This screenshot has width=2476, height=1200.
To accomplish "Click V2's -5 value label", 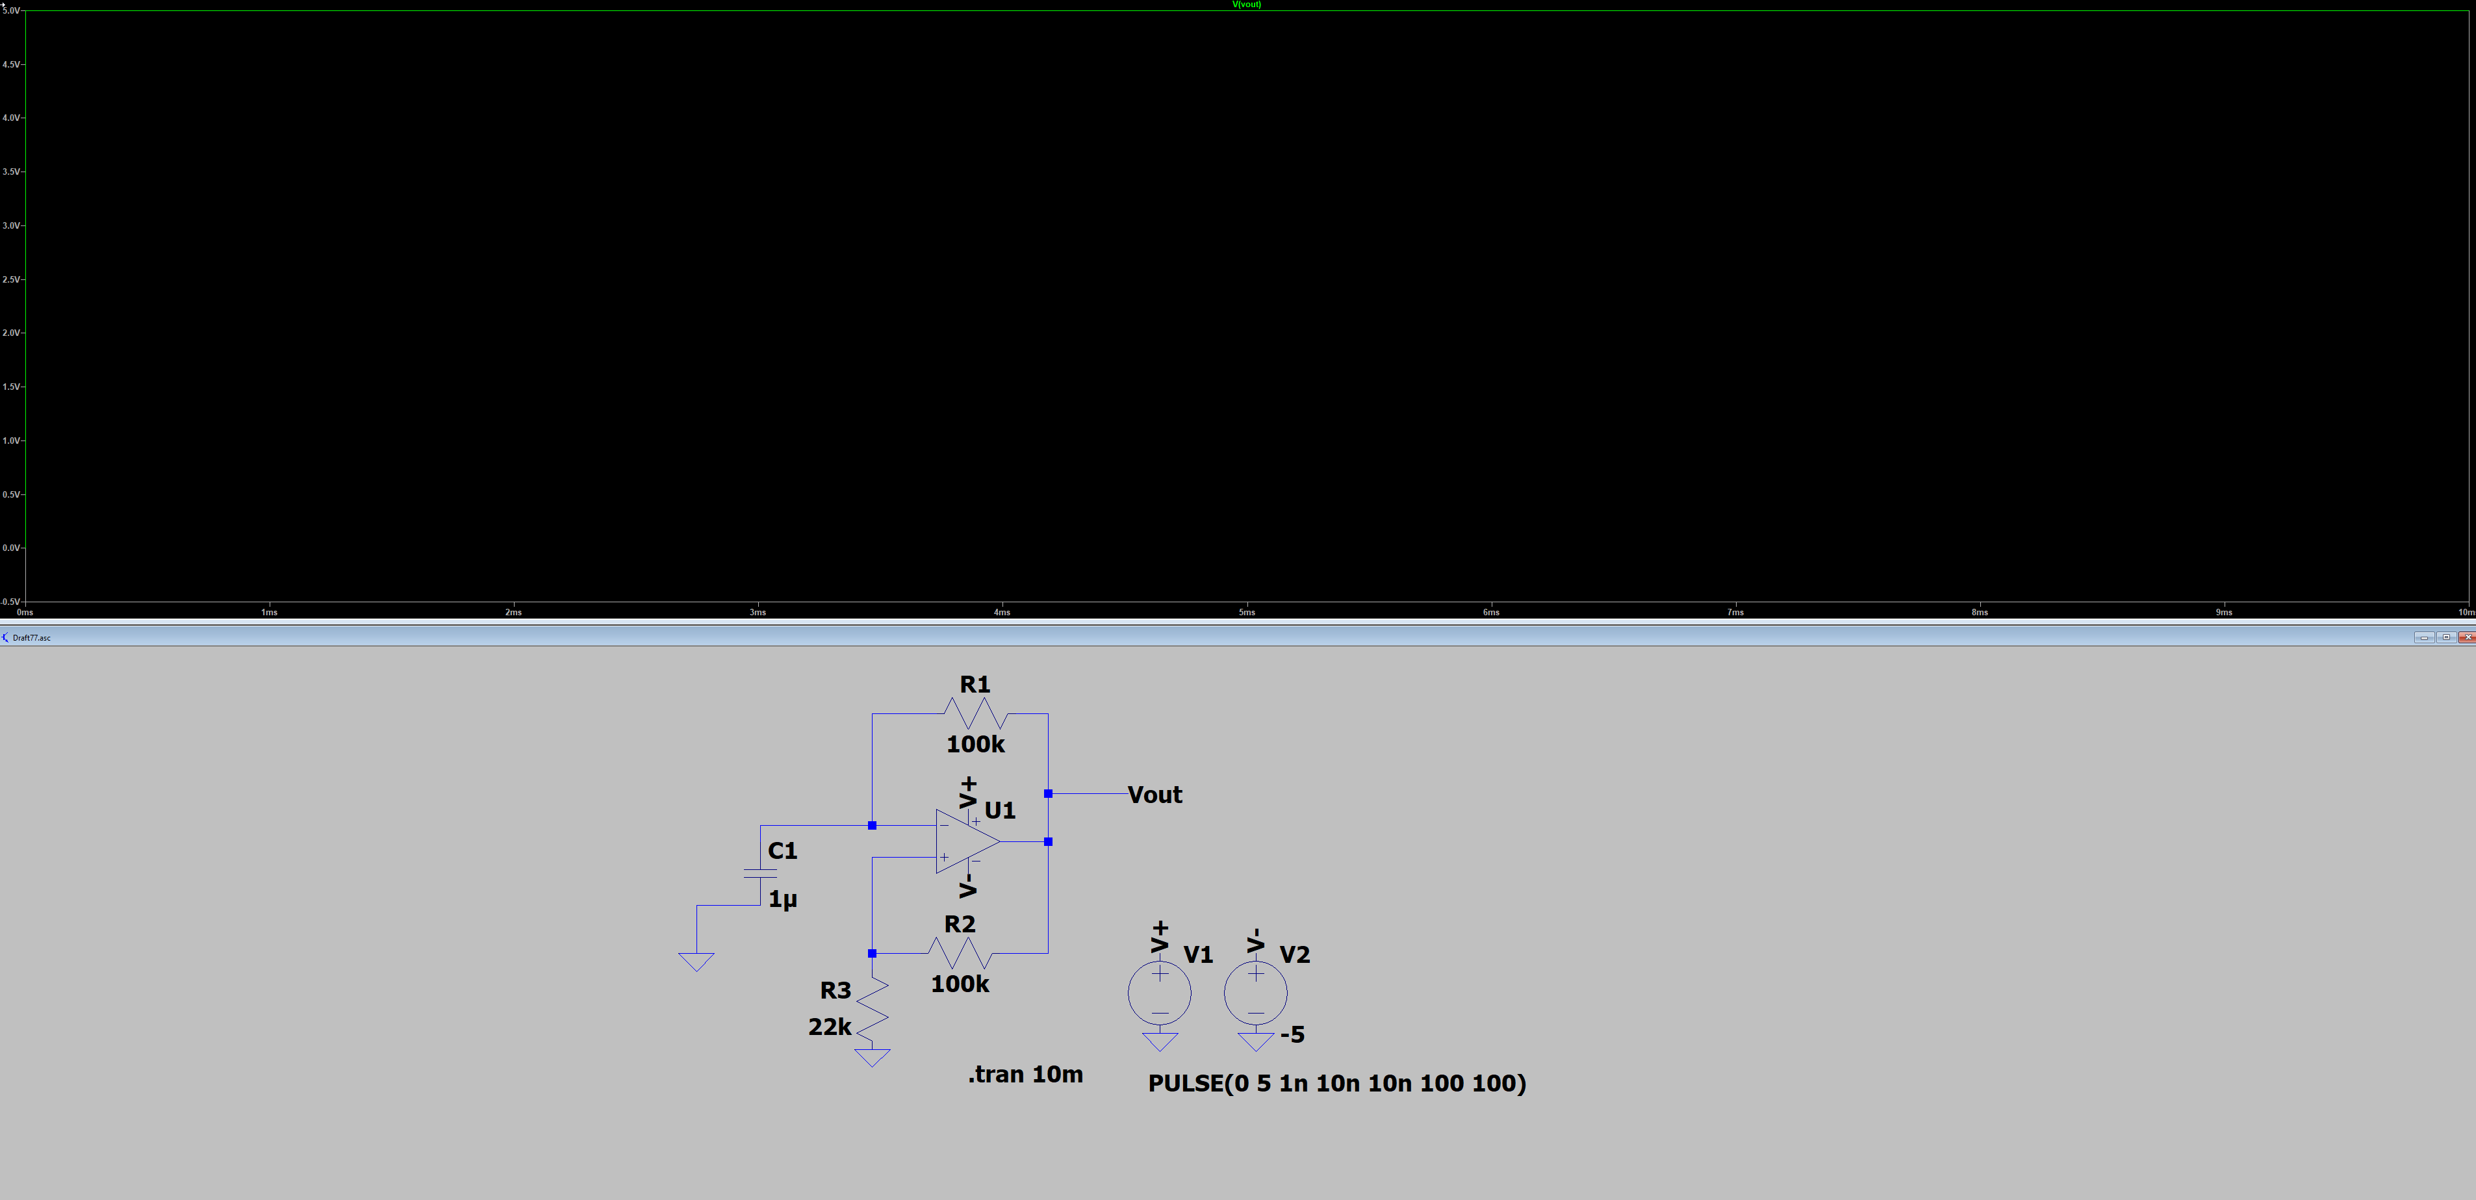I will [x=1293, y=1034].
